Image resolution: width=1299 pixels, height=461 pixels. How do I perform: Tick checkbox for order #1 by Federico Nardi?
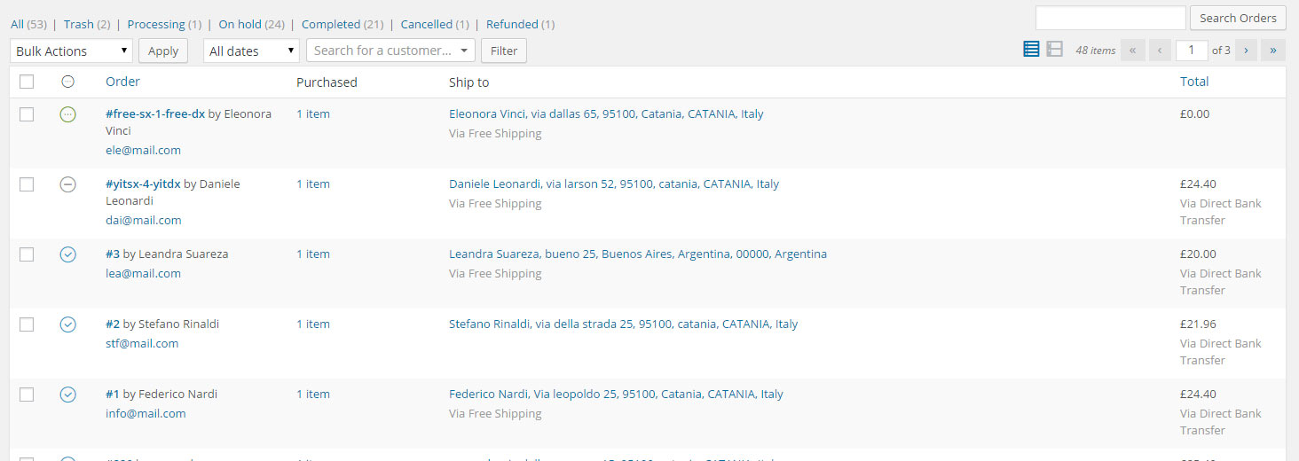point(27,395)
